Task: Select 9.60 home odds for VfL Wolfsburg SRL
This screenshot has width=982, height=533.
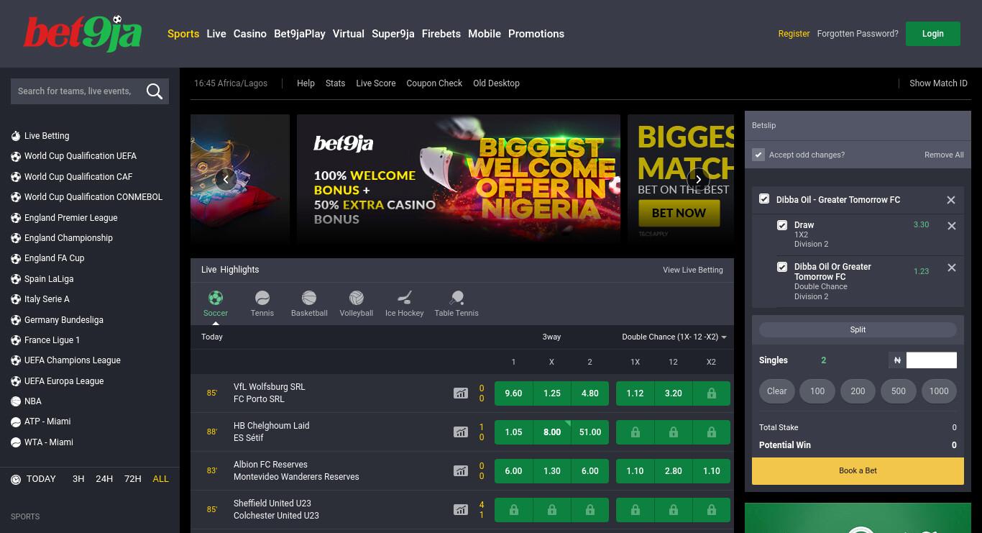Action: pyautogui.click(x=513, y=393)
